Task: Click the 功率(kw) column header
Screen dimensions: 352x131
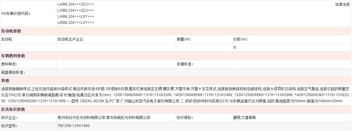Action: 240,39
